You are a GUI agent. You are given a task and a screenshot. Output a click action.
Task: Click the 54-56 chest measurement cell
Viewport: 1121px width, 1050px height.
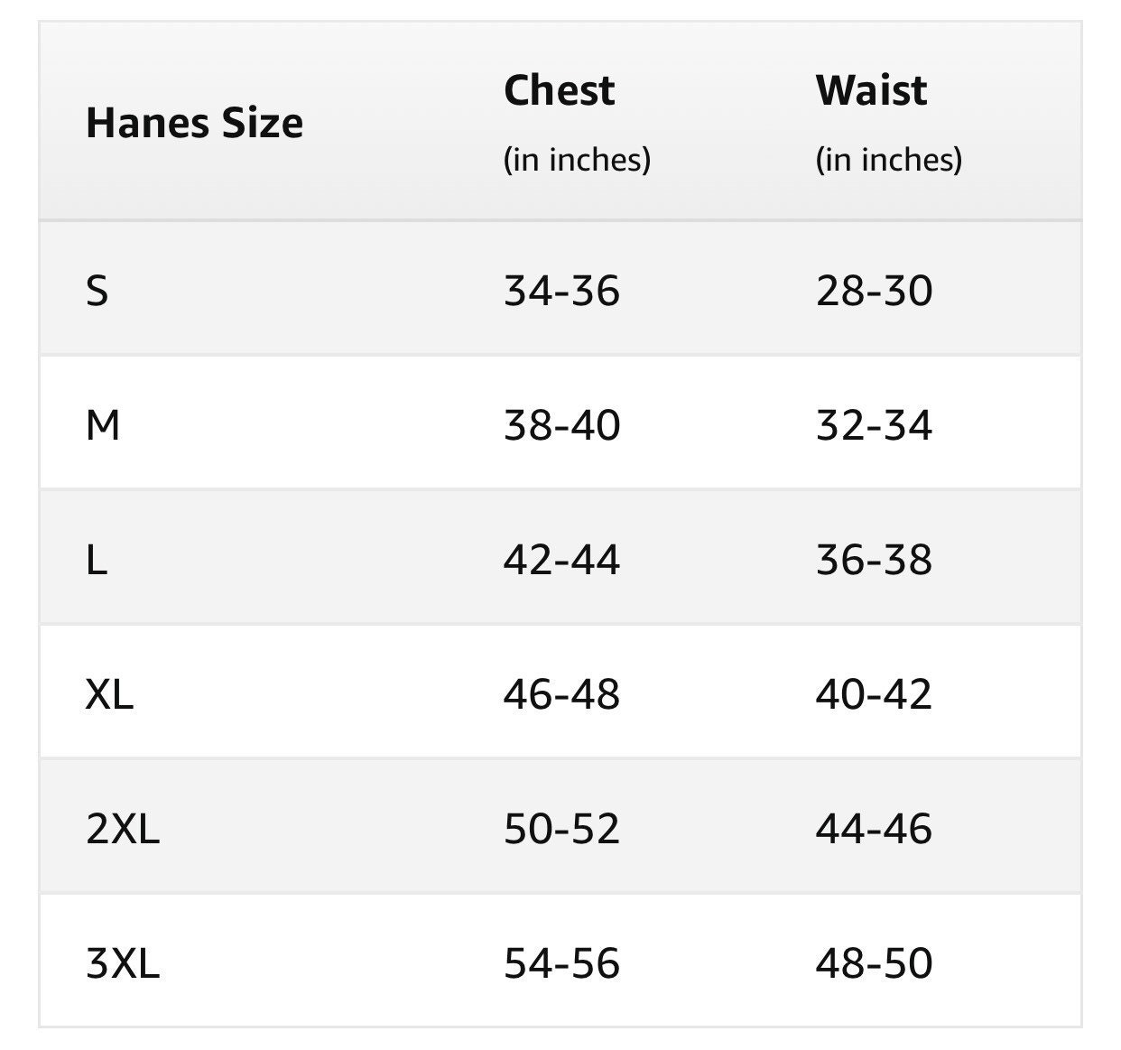(561, 963)
